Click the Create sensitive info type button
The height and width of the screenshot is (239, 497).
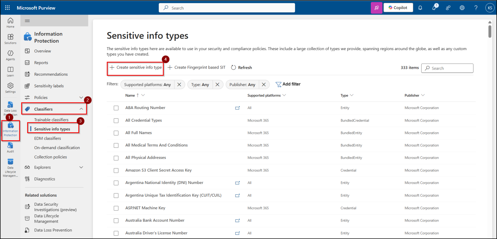pyautogui.click(x=135, y=67)
